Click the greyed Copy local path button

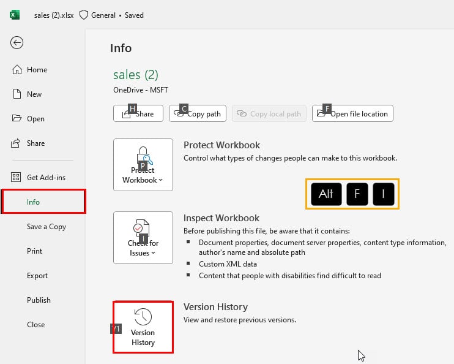tap(269, 113)
